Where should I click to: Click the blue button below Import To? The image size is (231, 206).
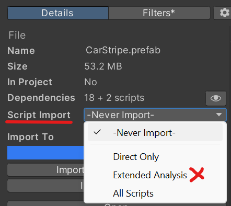click(45, 153)
